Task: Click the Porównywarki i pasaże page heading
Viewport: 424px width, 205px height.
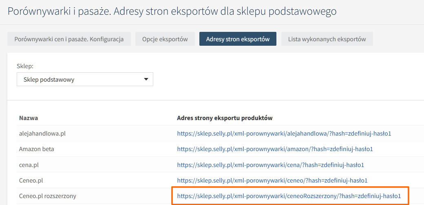Action: [172, 11]
